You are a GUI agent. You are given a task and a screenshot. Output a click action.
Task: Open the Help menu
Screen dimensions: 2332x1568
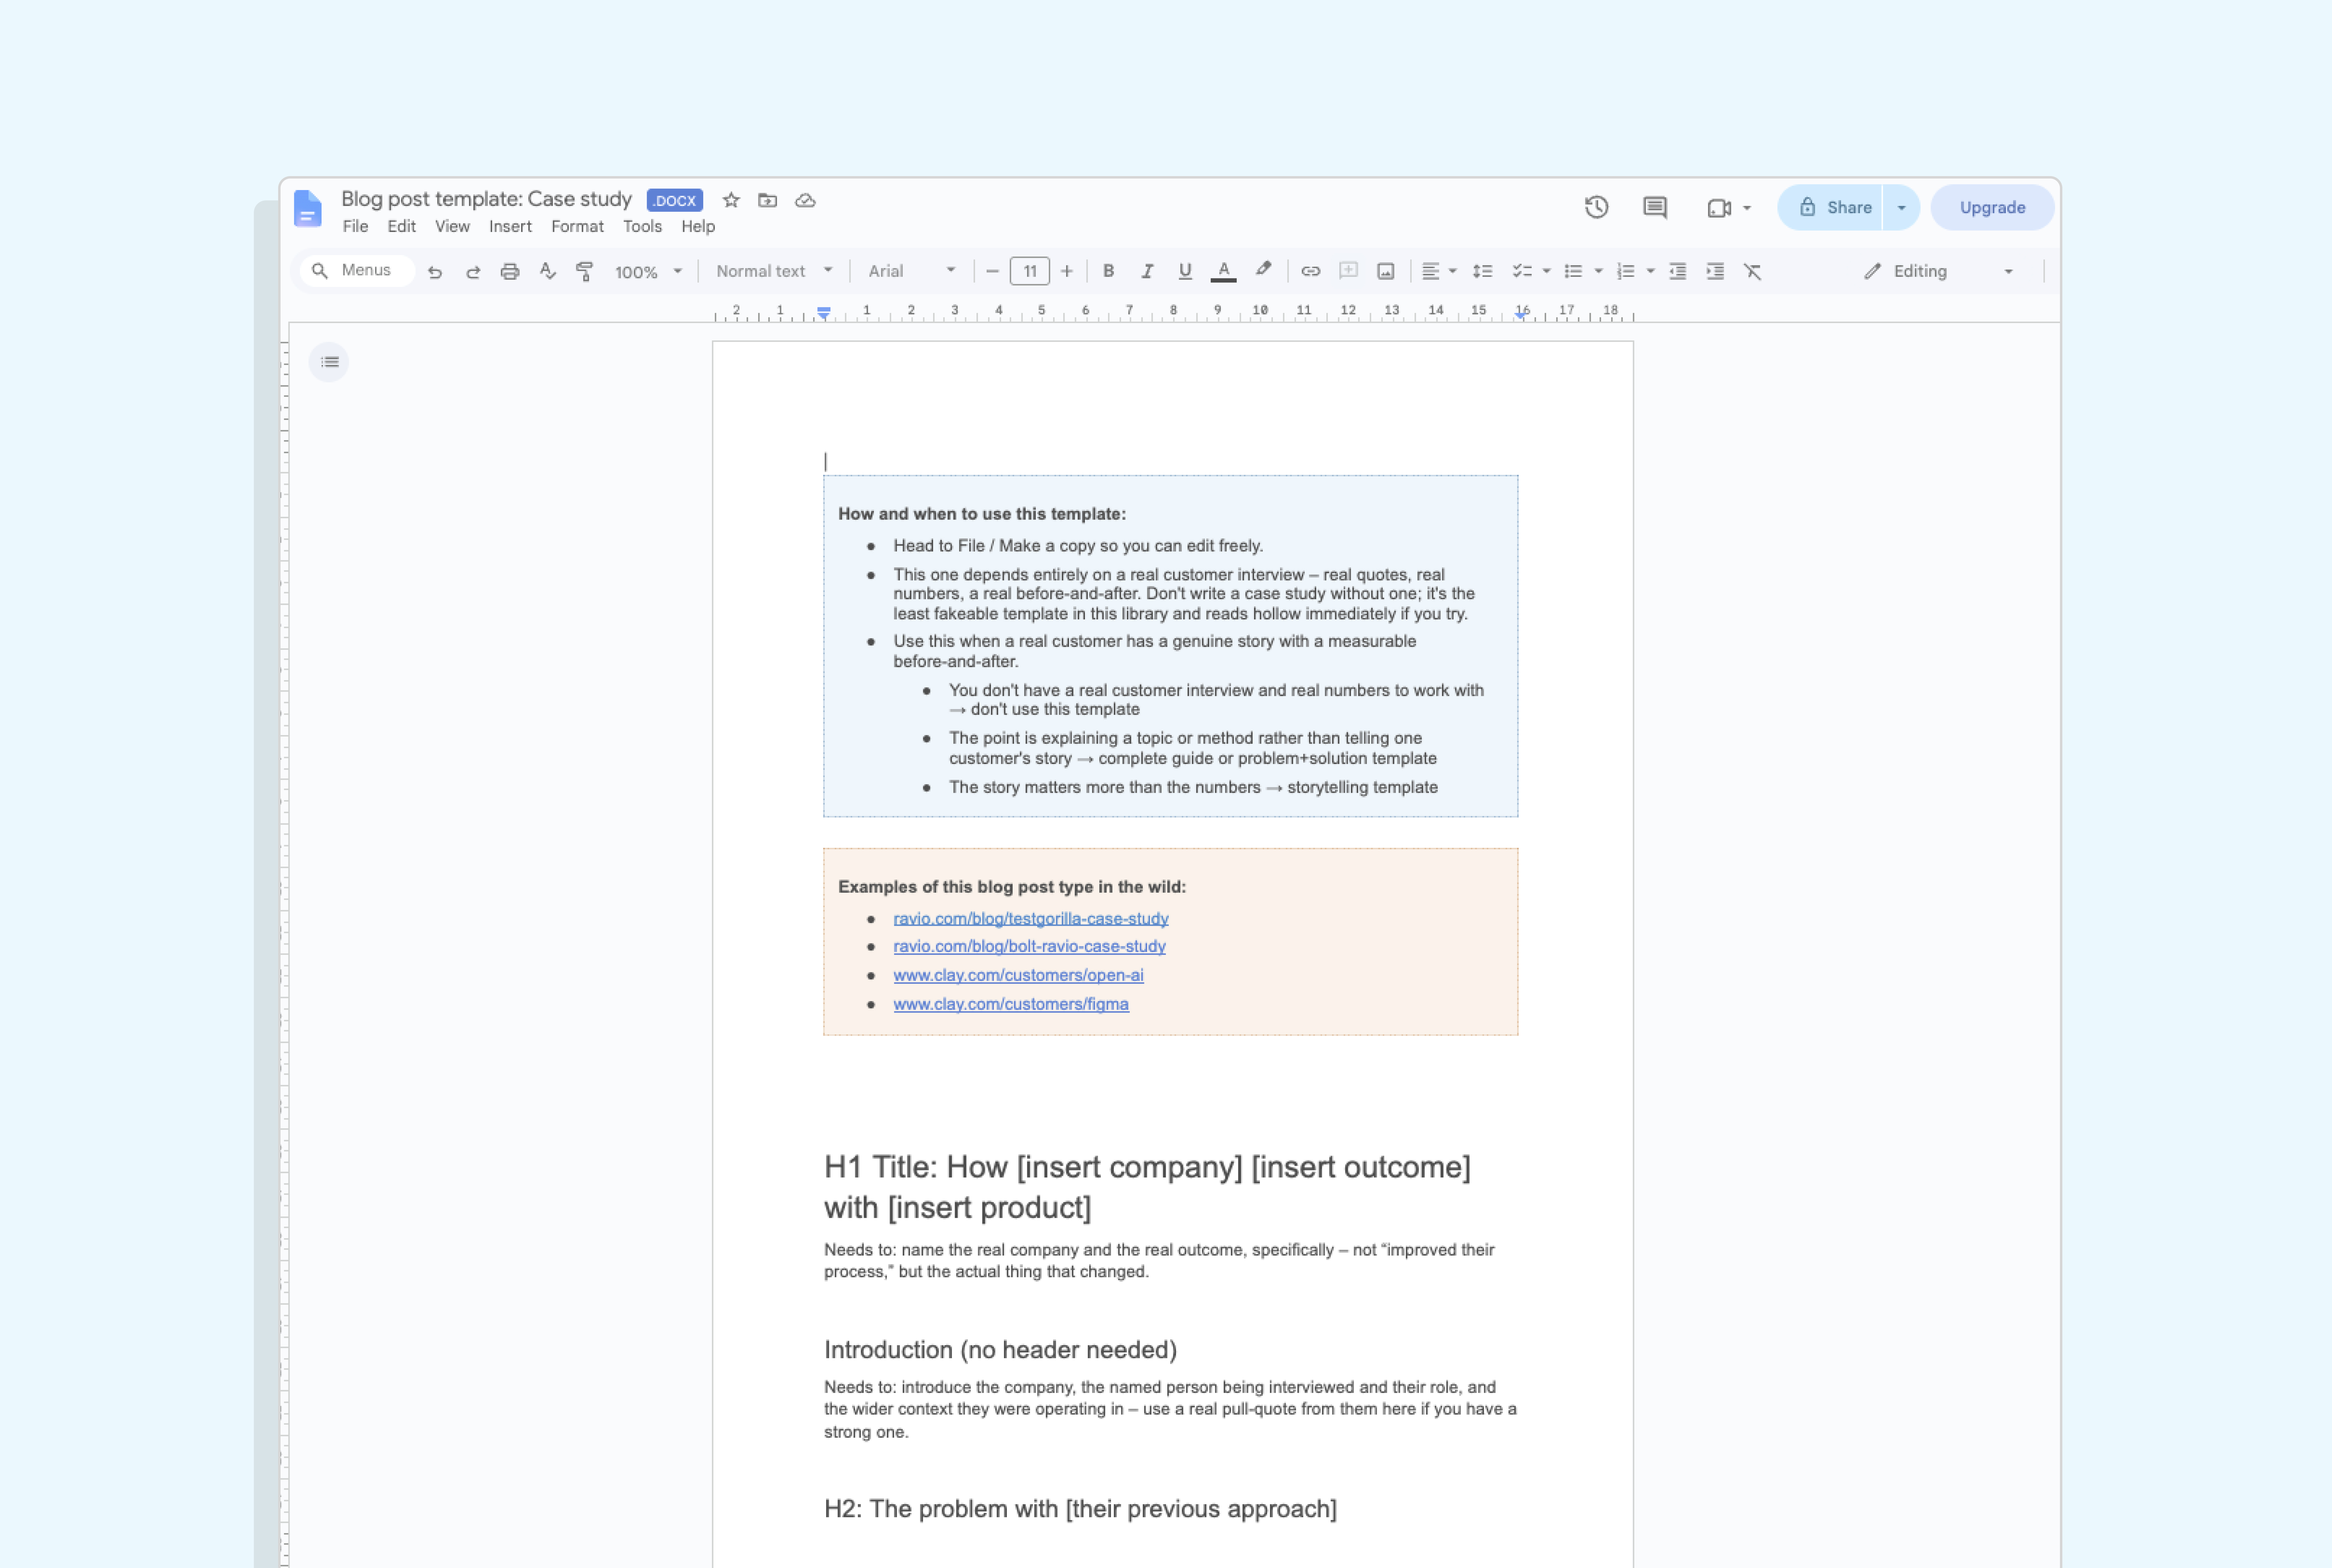pyautogui.click(x=698, y=227)
